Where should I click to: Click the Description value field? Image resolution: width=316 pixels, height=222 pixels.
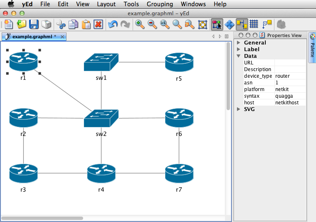tap(290, 69)
